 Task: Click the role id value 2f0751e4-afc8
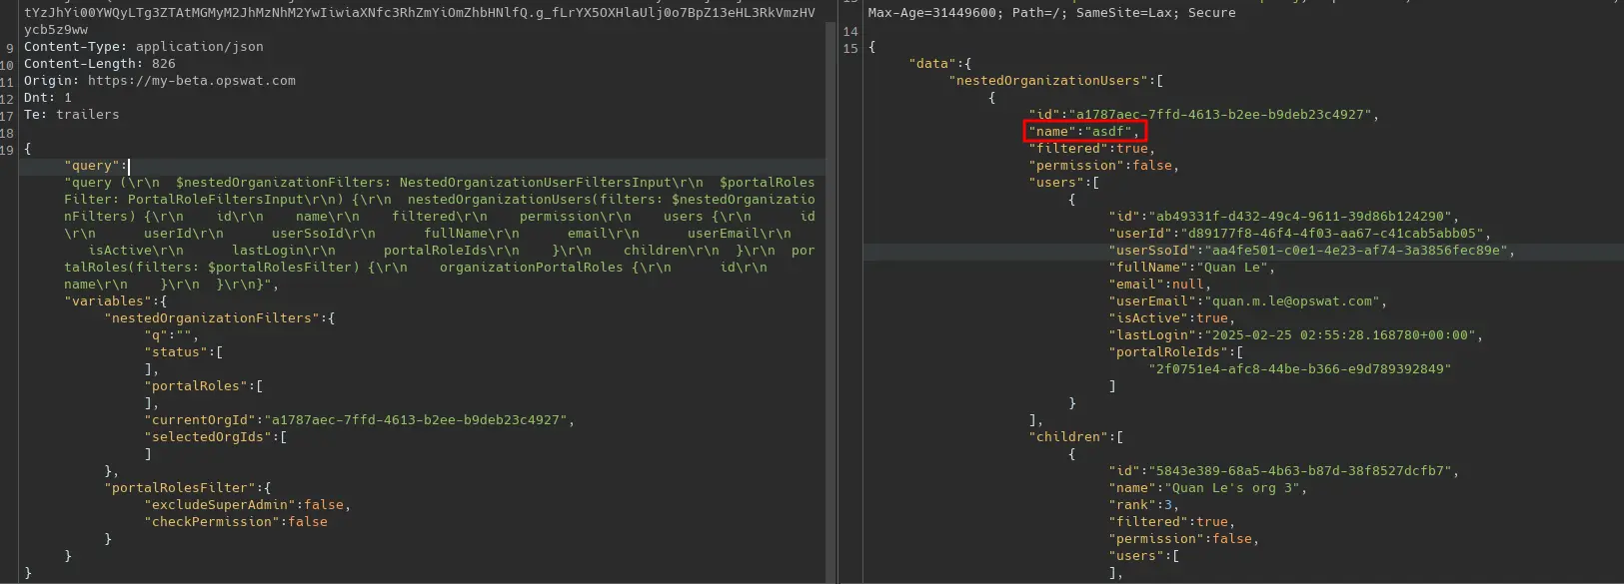(x=1299, y=369)
